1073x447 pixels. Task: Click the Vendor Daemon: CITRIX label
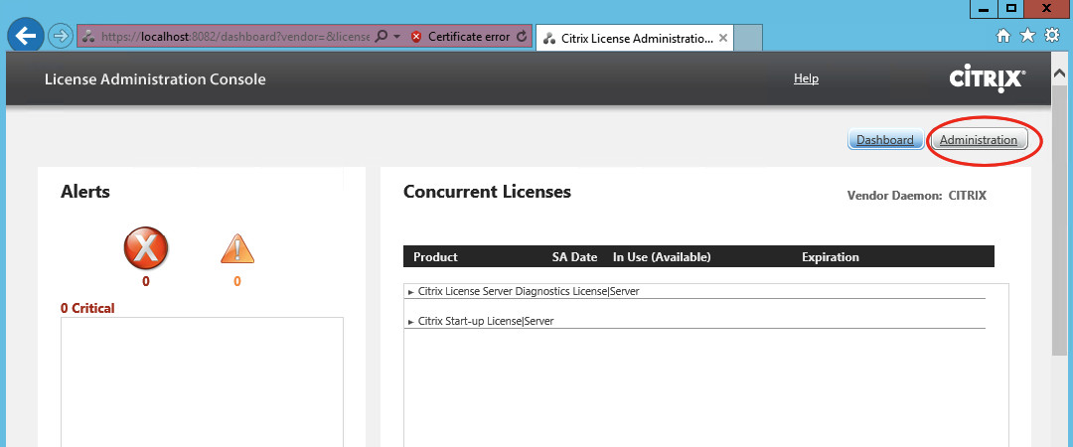coord(917,196)
